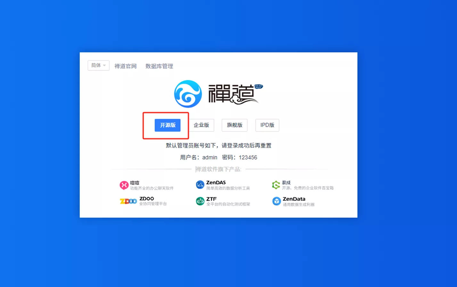Launch the 旗舰版 edition

234,125
